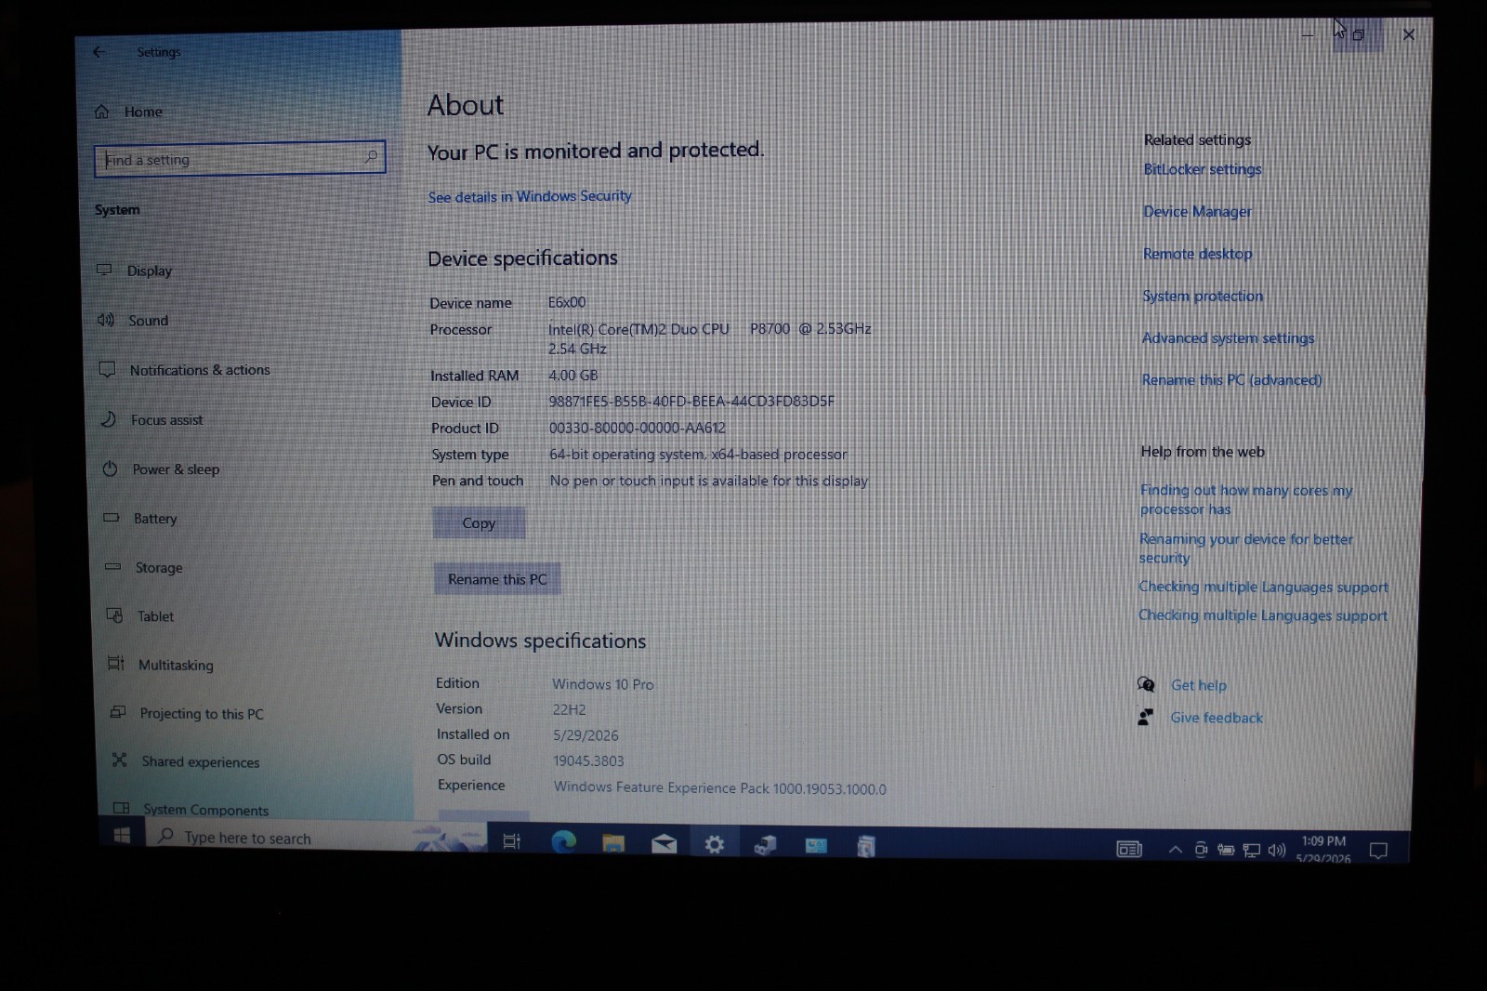
Task: Open Finding out how many cores help link
Action: [x=1245, y=499]
